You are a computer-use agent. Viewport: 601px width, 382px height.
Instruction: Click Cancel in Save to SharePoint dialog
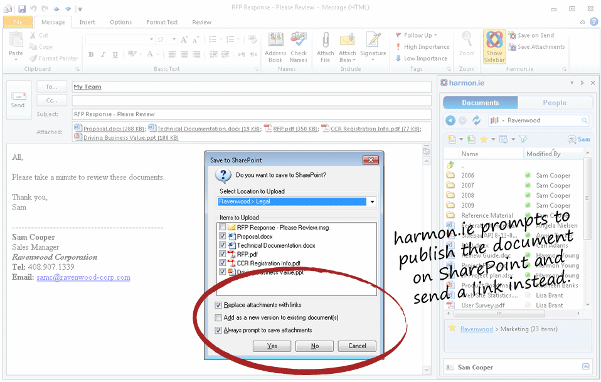point(357,346)
